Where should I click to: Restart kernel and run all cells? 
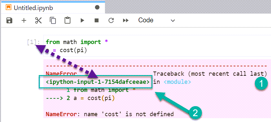click(x=126, y=20)
